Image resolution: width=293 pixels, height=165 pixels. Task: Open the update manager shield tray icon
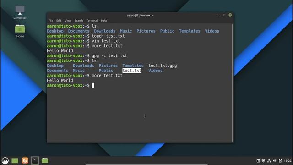(x=264, y=161)
